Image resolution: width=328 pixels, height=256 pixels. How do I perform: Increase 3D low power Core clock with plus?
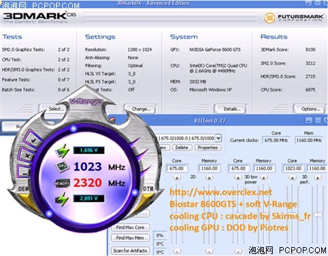click(x=238, y=177)
